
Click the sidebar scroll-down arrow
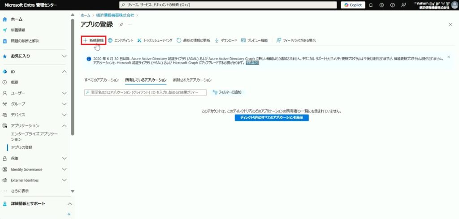(73, 191)
